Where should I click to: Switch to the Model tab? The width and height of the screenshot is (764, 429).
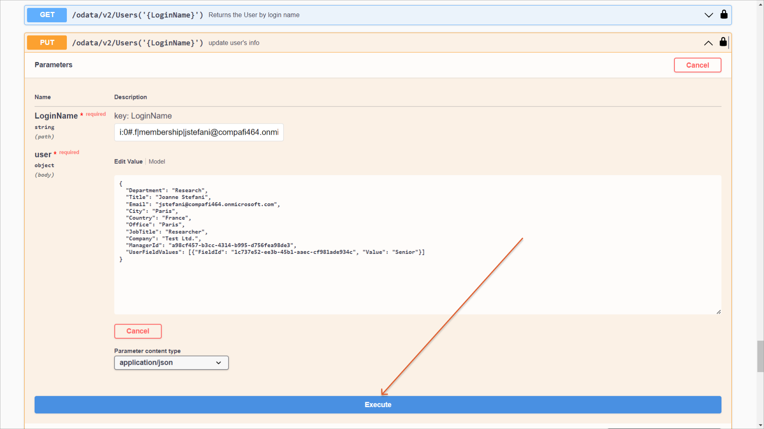click(x=157, y=162)
